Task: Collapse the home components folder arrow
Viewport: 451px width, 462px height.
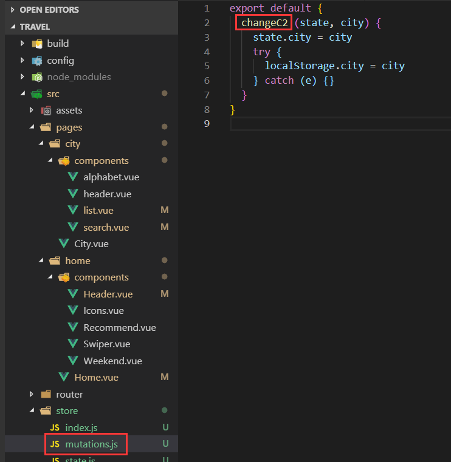Action: [x=50, y=277]
